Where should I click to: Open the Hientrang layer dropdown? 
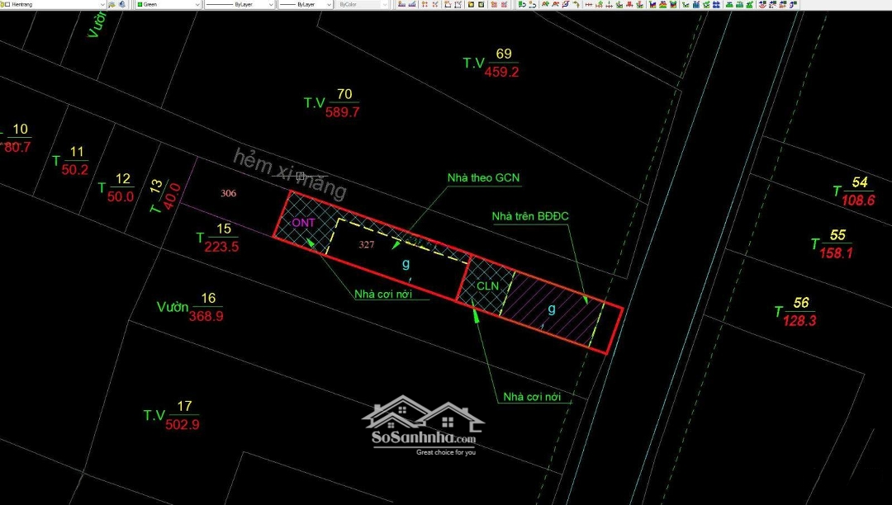[102, 4]
